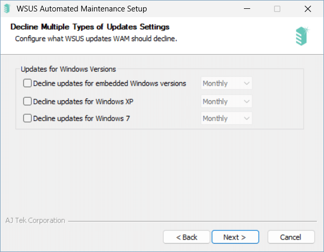Go back with the < Back button

tap(187, 237)
